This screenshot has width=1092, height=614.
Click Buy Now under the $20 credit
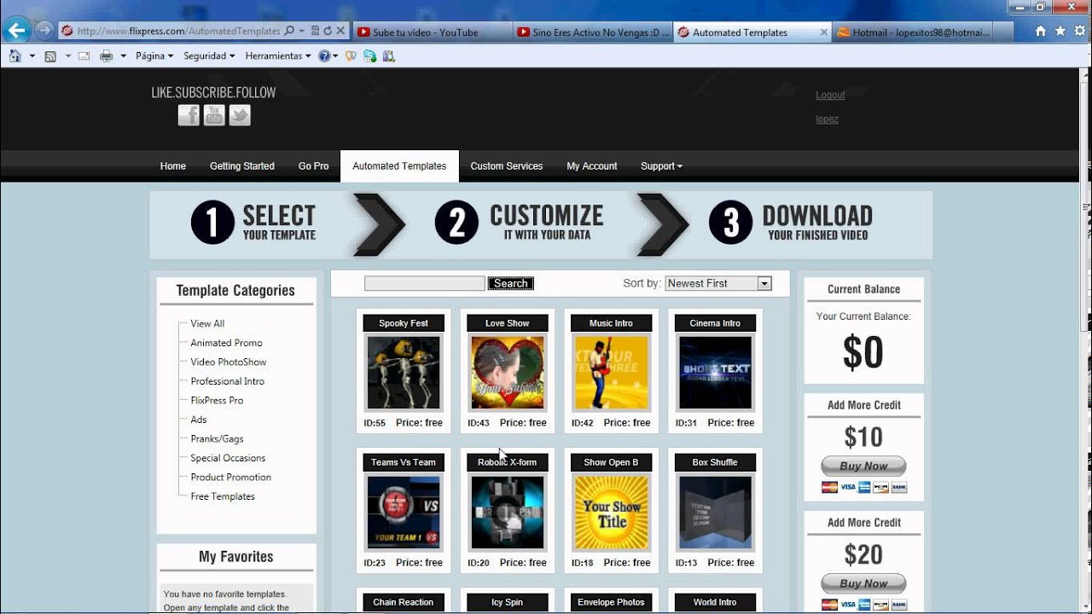[863, 583]
